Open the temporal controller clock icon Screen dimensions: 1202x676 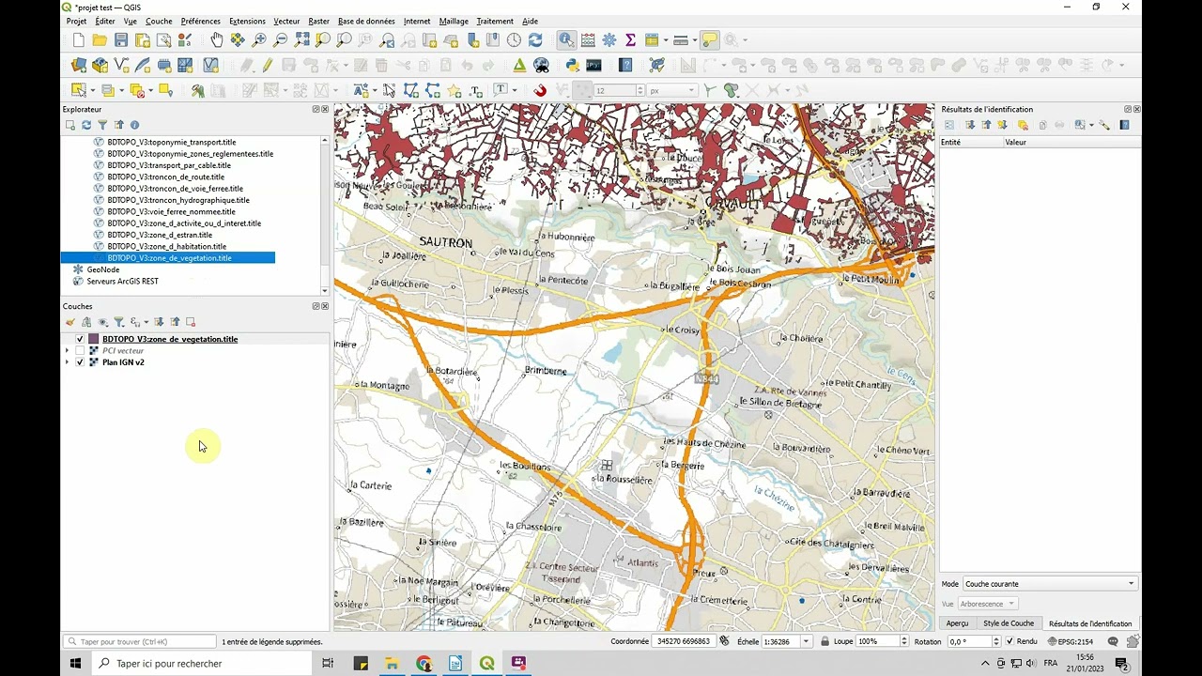[514, 40]
